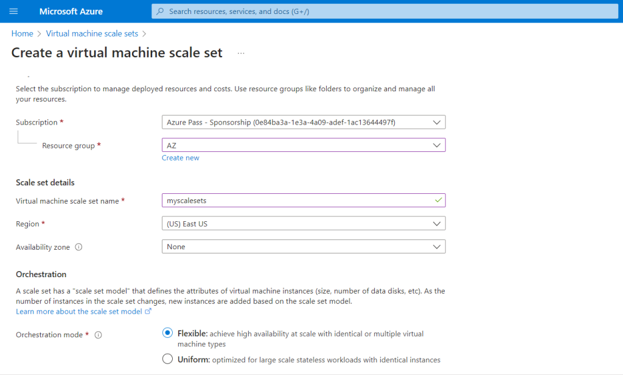The image size is (623, 375).
Task: Open the Availability zone dropdown
Action: click(303, 247)
